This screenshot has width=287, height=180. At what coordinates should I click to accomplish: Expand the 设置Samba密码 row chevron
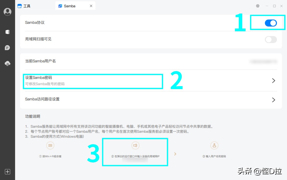pyautogui.click(x=274, y=81)
